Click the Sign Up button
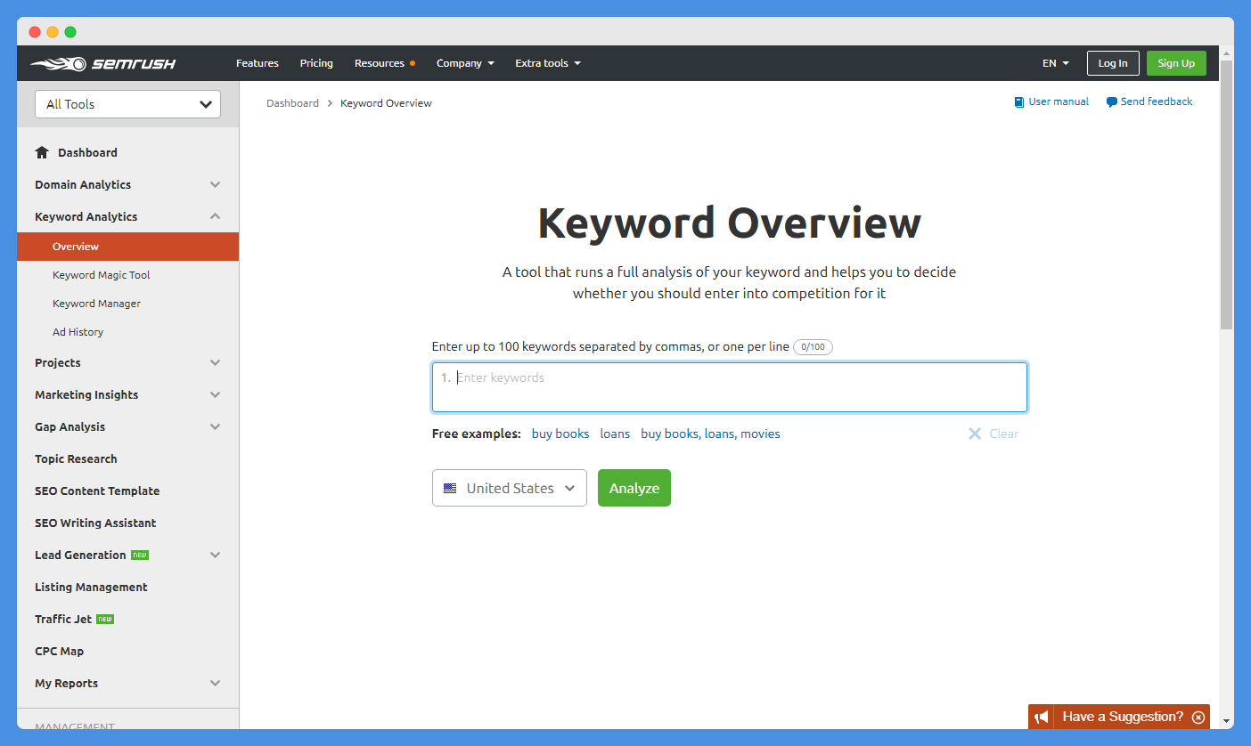 click(1176, 63)
